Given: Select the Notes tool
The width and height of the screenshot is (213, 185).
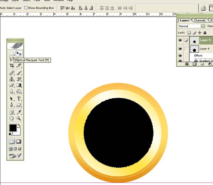Looking at the screenshot, I should pyautogui.click(x=12, y=112).
